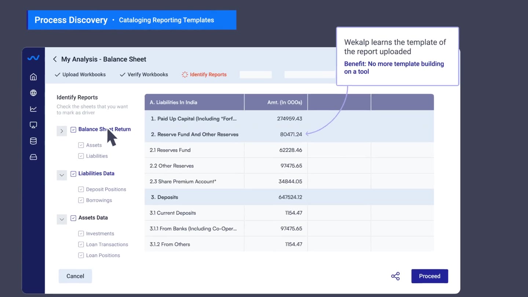
Task: Select the Identify Reports step
Action: [x=204, y=74]
